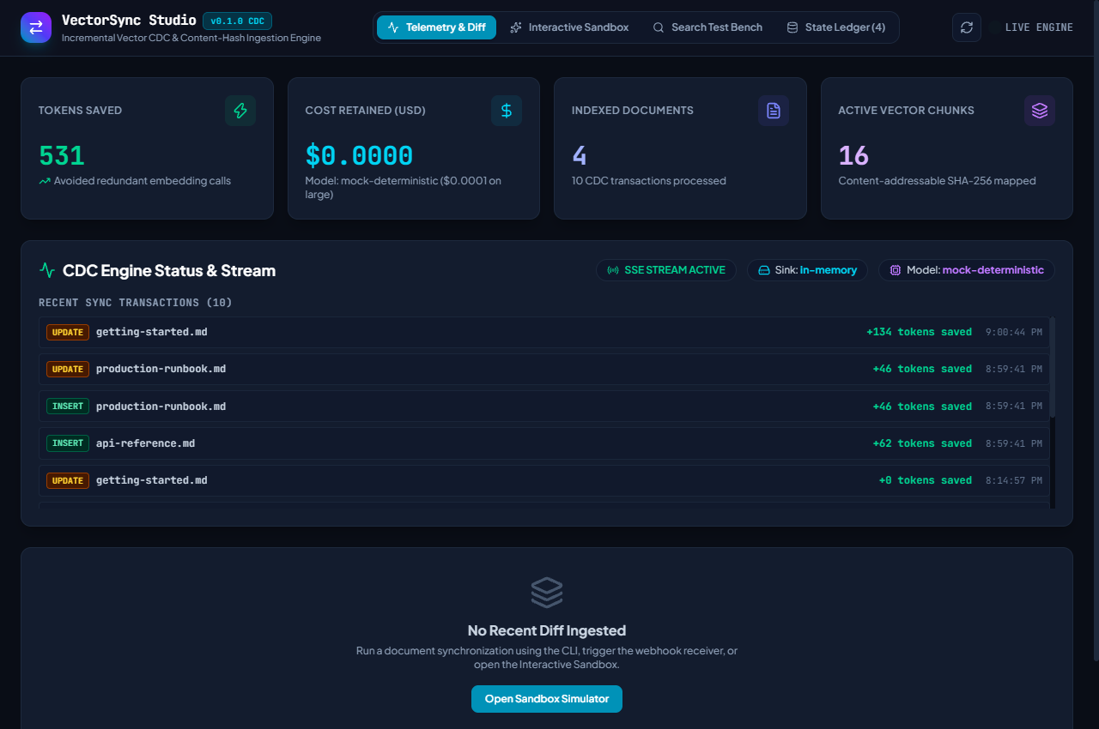Click the transactions list scrollbar
The width and height of the screenshot is (1099, 729).
[1053, 367]
